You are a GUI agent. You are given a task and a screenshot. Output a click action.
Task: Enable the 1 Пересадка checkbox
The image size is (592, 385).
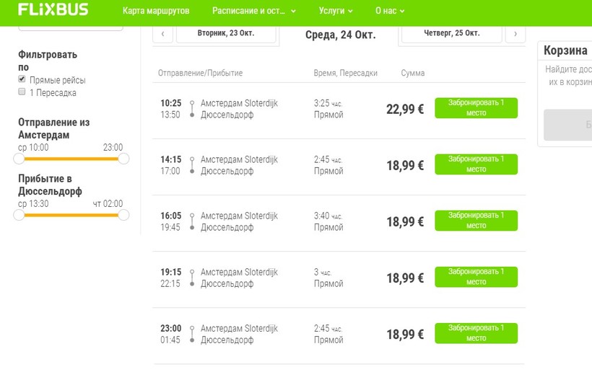[x=22, y=92]
